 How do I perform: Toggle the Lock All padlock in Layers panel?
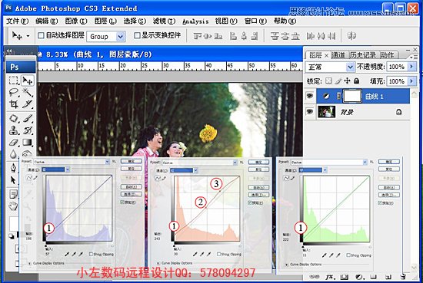click(x=356, y=81)
